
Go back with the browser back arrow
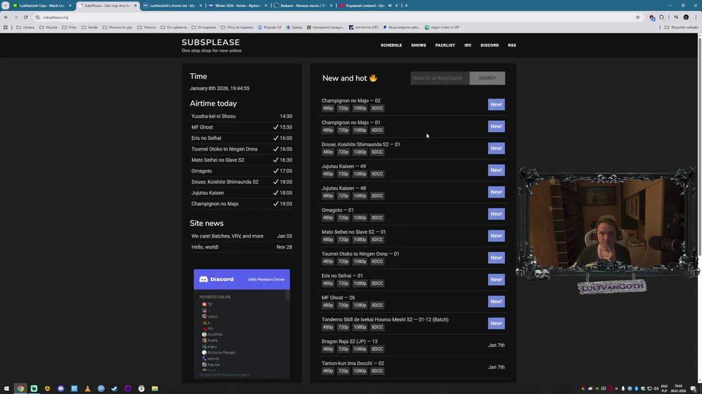click(x=6, y=17)
